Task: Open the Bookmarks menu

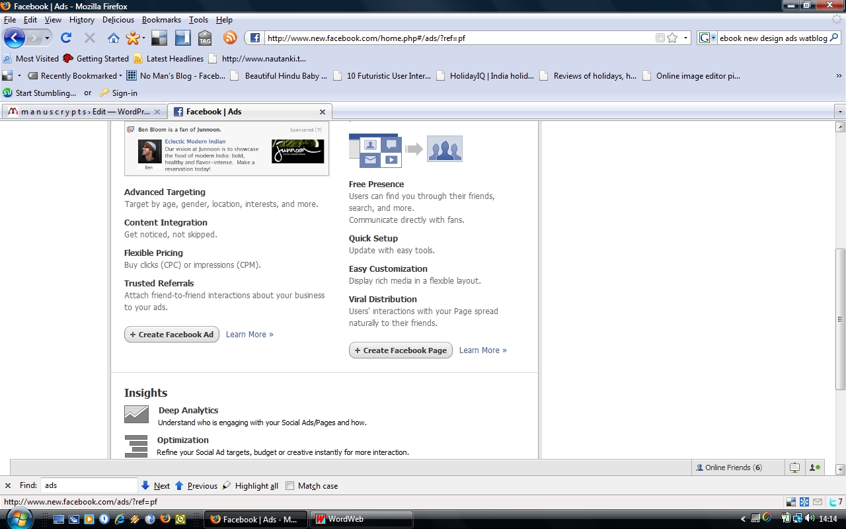Action: (x=161, y=20)
